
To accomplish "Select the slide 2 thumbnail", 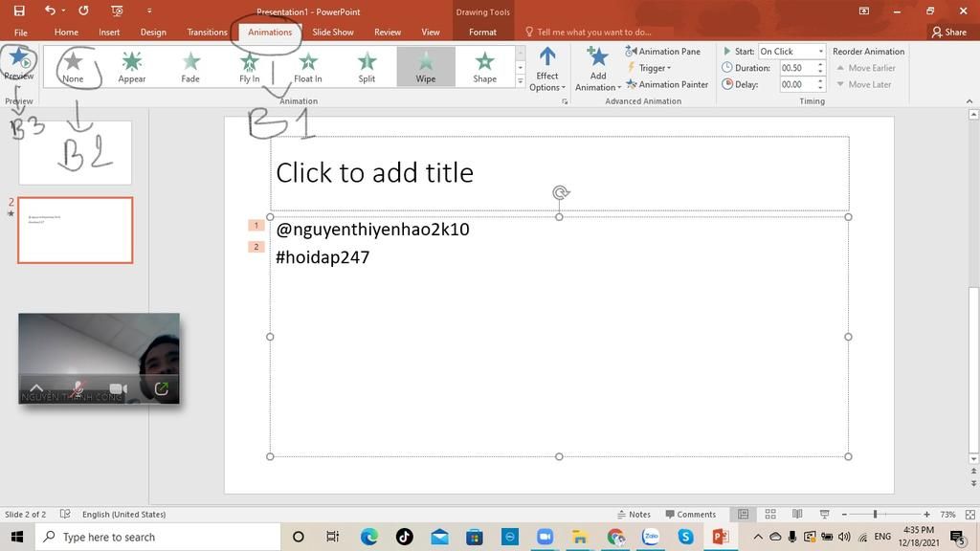I will [76, 230].
